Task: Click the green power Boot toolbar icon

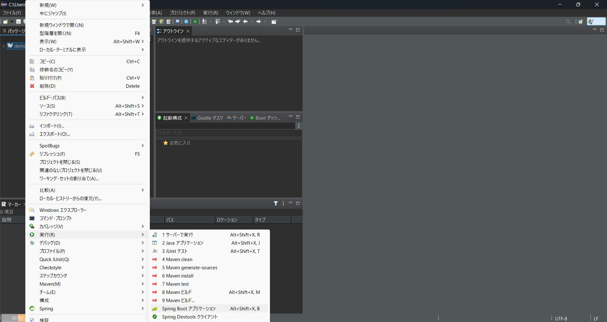Action: pos(195,22)
